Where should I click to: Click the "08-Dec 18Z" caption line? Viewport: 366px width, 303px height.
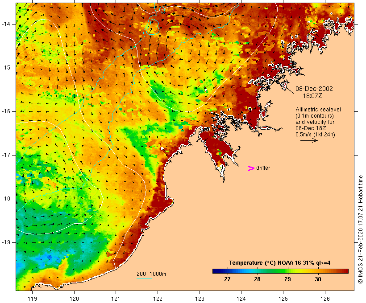point(311,128)
